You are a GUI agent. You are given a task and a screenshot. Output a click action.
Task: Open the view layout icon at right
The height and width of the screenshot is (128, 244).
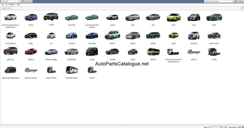[242, 8]
